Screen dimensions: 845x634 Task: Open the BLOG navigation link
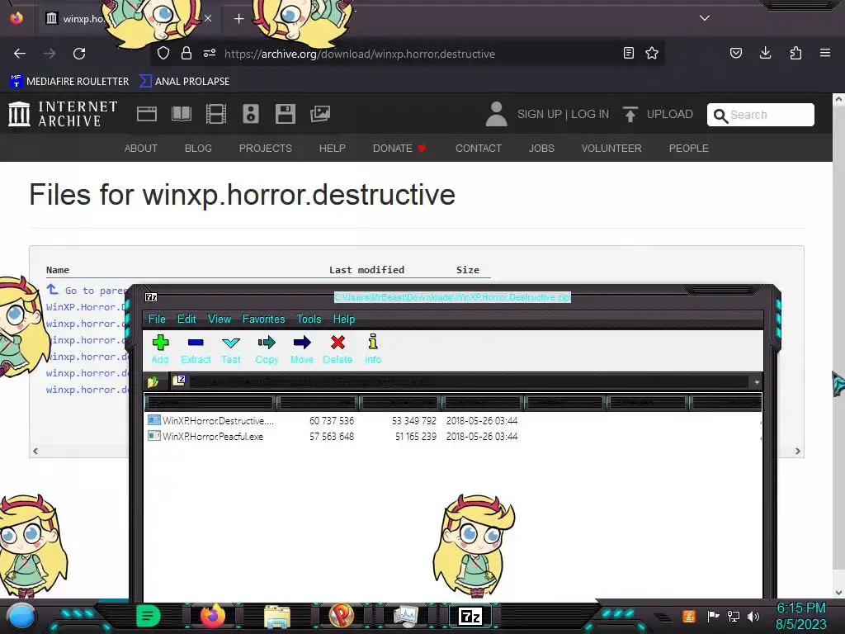198,149
